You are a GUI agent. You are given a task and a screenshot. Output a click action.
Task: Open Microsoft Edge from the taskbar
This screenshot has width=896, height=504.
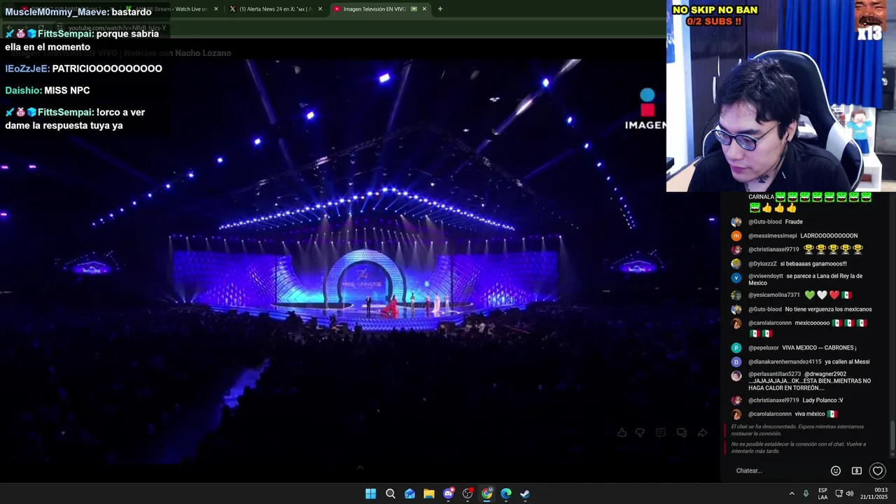506,493
